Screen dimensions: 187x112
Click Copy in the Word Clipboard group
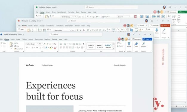pos(17,46)
